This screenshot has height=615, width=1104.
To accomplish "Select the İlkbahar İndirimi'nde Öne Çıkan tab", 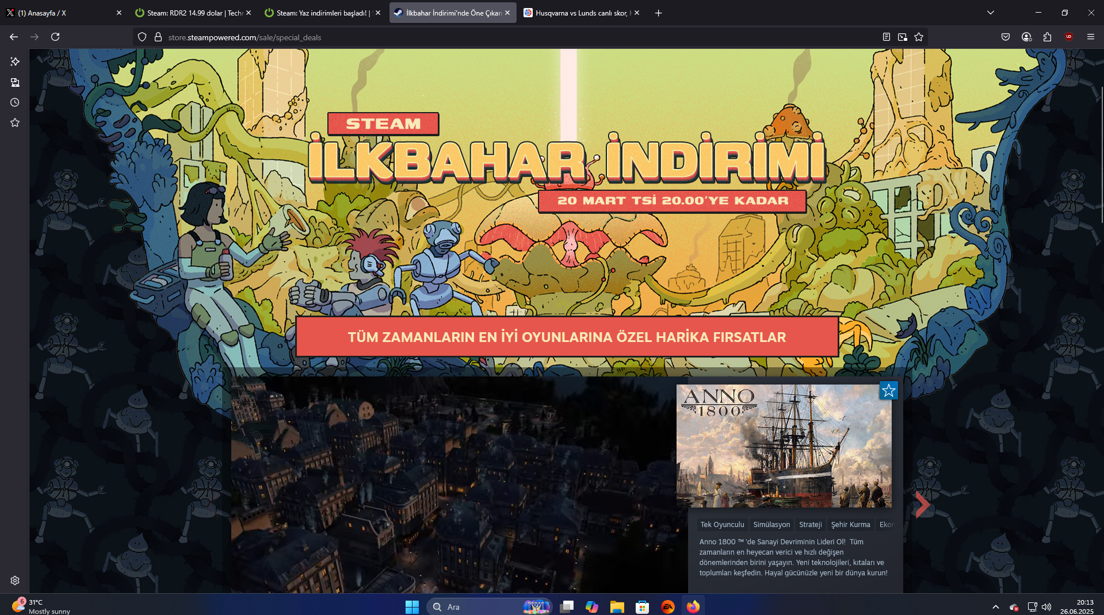I will 452,13.
